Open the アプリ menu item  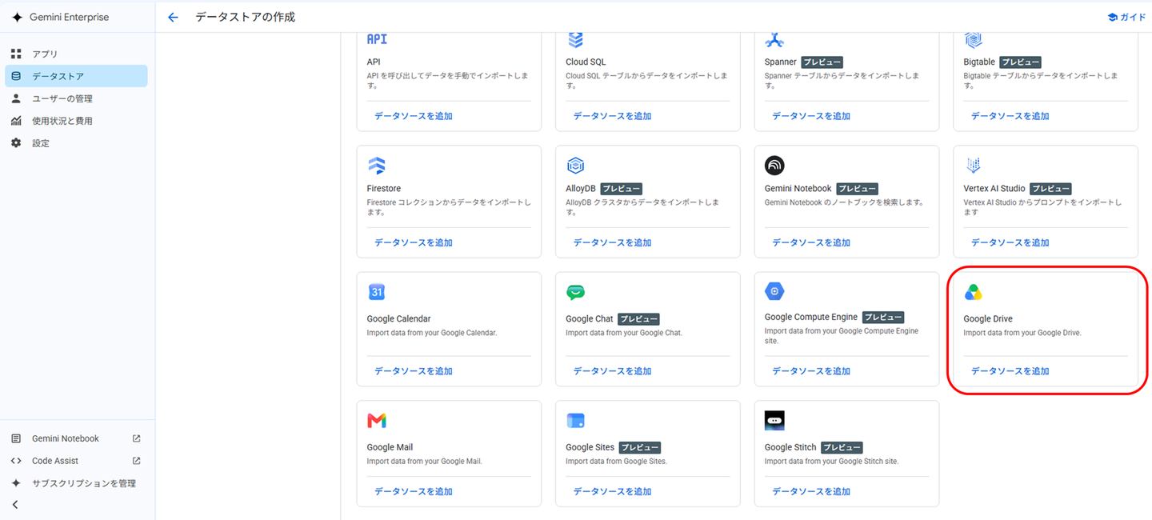coord(76,54)
